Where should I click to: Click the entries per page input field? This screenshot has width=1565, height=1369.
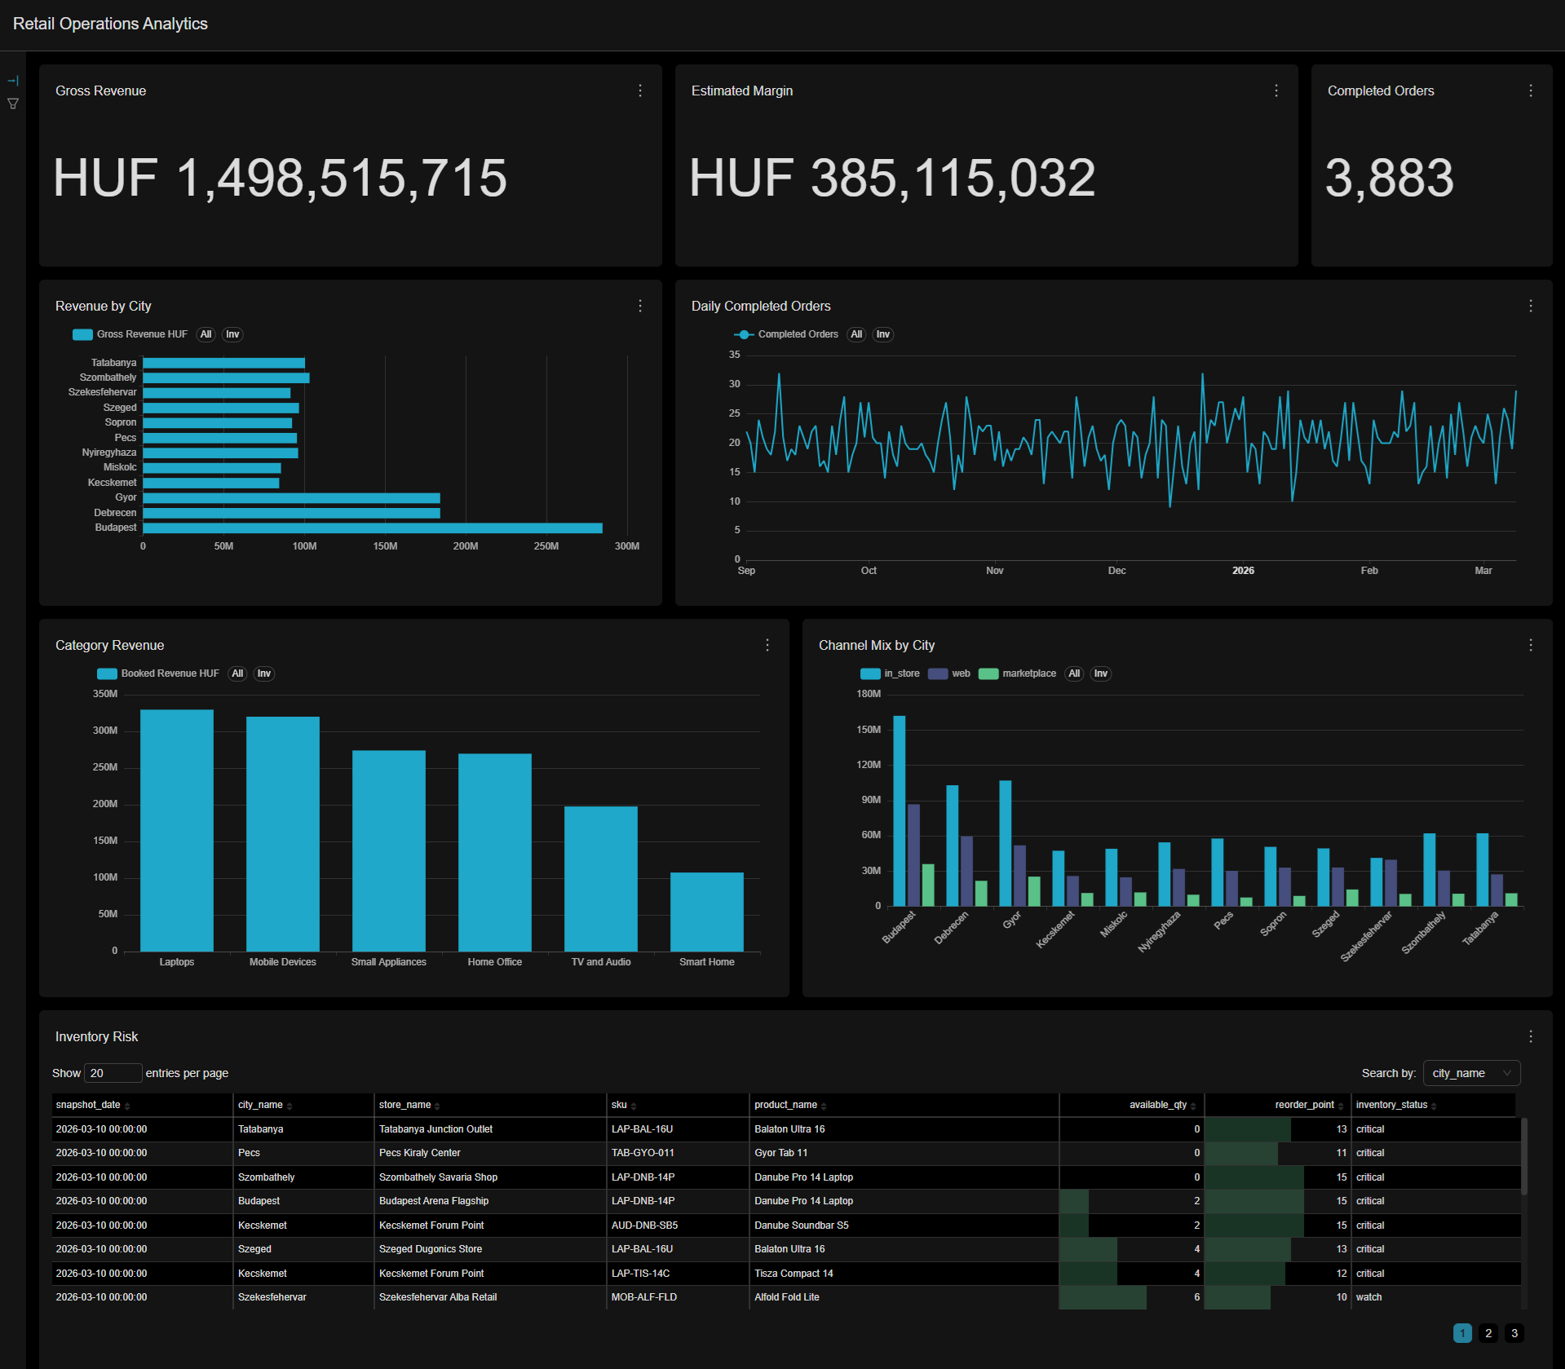113,1073
